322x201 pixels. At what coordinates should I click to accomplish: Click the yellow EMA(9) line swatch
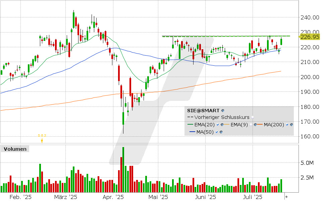tap(226, 124)
